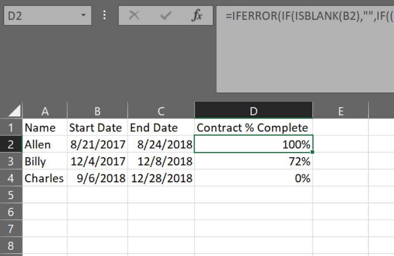The height and width of the screenshot is (256, 394).
Task: Click the Enter checkmark formula icon
Action: (166, 16)
